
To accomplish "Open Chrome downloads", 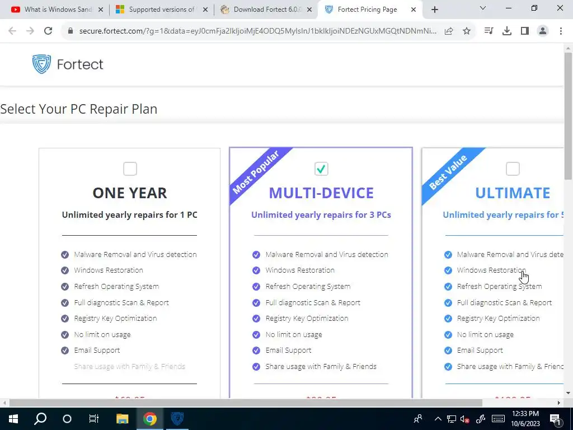I will point(507,31).
